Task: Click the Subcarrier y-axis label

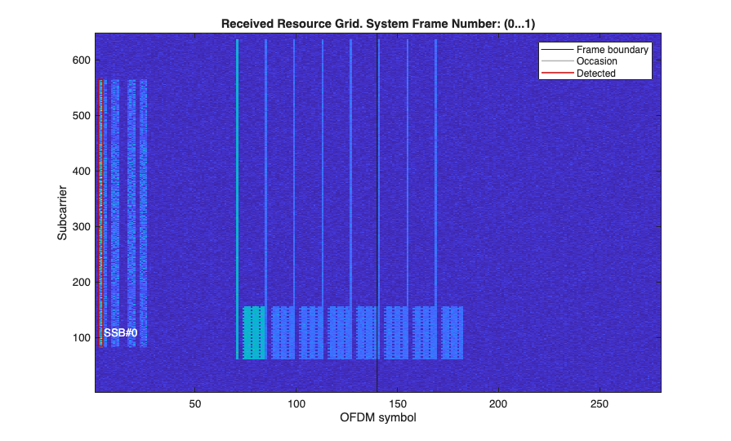Action: [x=62, y=213]
